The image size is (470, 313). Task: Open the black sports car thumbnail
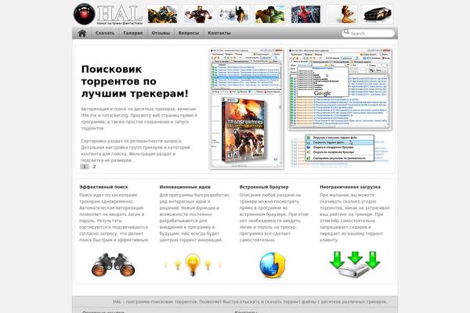pyautogui.click(x=378, y=14)
